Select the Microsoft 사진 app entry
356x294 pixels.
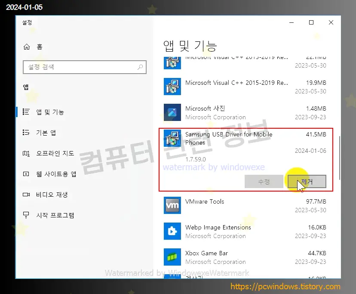(x=245, y=112)
